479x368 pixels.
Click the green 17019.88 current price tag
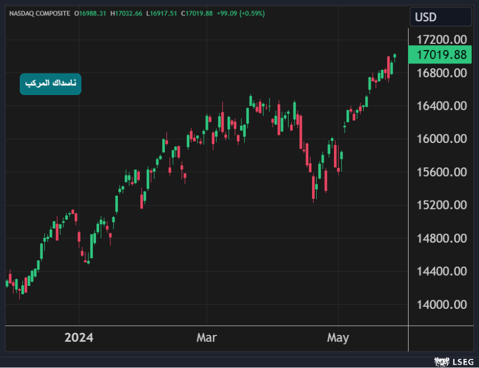441,54
